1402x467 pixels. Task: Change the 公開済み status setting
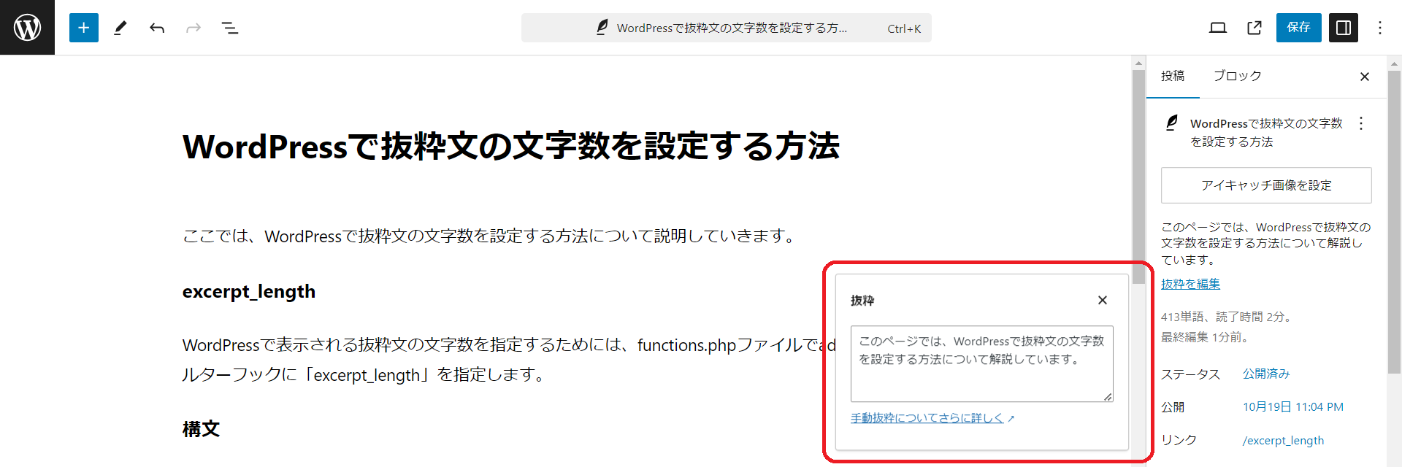(1266, 374)
